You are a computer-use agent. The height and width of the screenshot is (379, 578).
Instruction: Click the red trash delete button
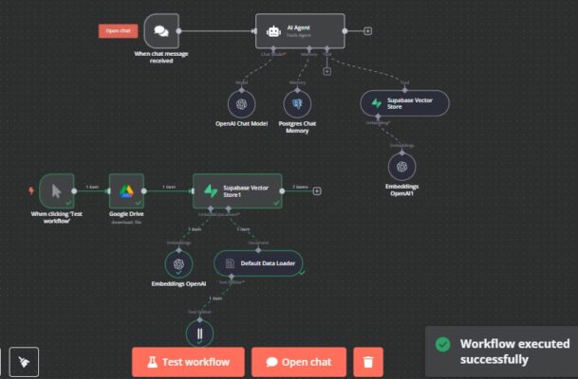tap(368, 362)
